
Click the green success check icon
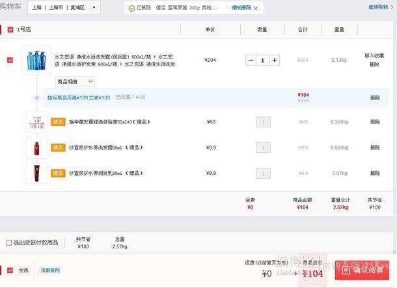tap(131, 8)
